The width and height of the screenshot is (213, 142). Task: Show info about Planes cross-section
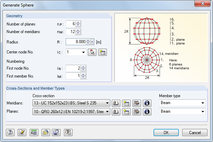tap(147, 112)
